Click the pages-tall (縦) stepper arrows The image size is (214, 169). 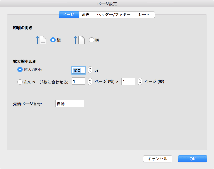140,81
